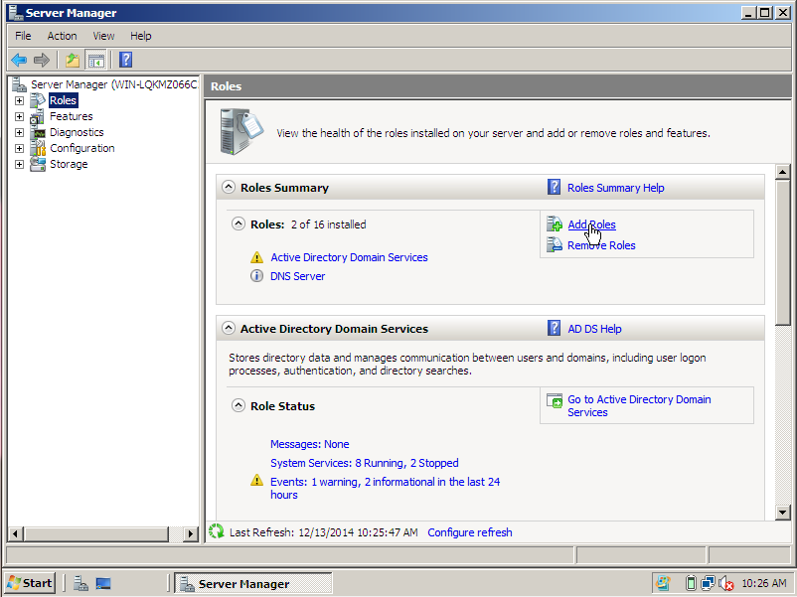Screen dimensions: 797x597
Task: Click the warning icon beside Events
Action: click(x=256, y=481)
